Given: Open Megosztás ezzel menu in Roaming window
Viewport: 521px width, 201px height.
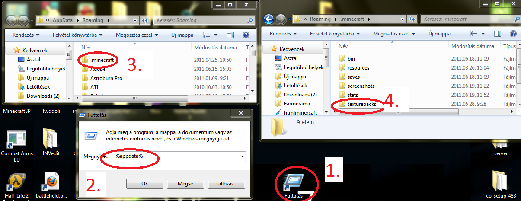Looking at the screenshot, I should coord(137,35).
